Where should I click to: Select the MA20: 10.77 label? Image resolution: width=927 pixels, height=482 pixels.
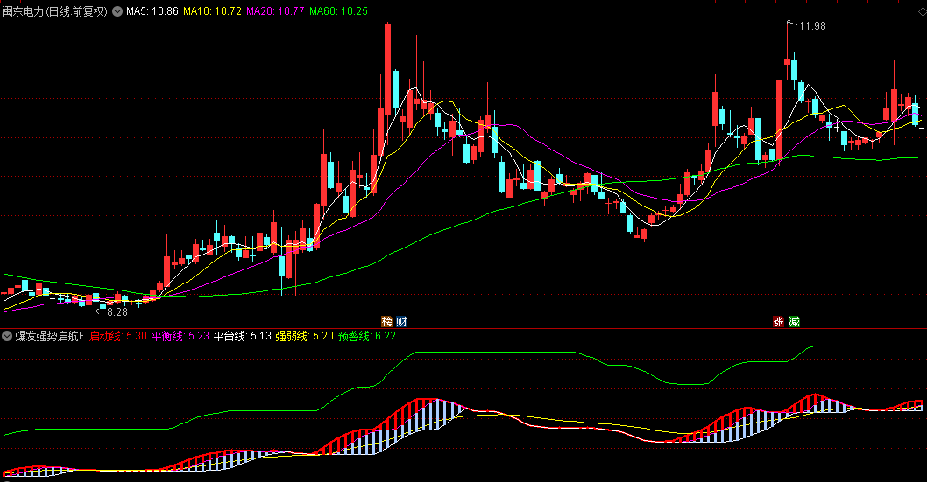click(x=275, y=11)
